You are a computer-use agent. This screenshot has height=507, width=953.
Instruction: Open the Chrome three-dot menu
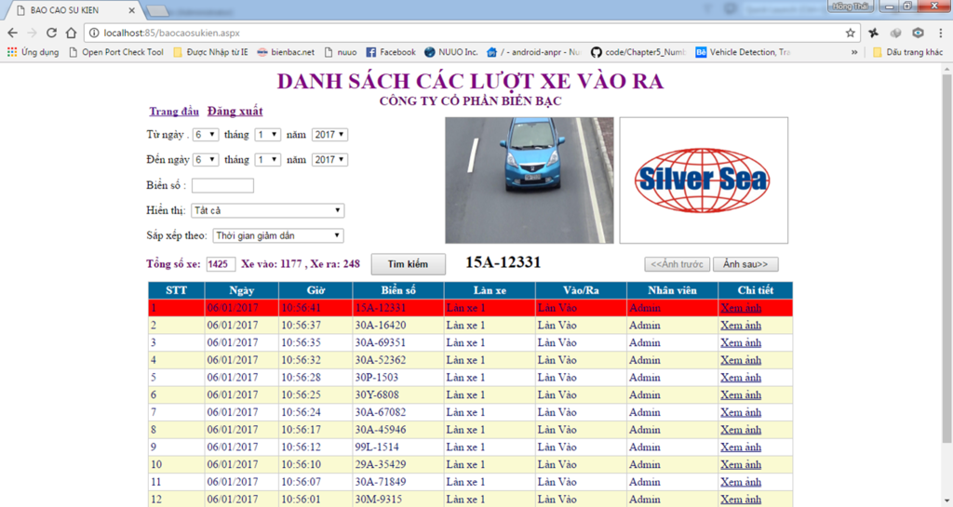pos(940,33)
